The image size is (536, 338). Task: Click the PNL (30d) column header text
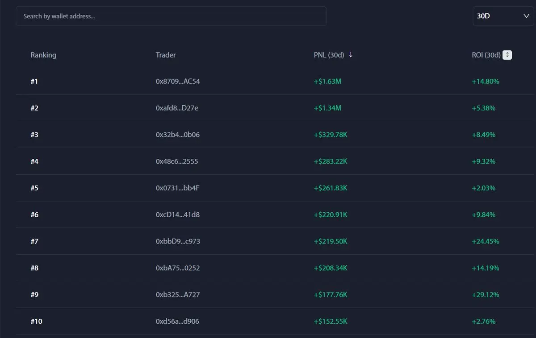point(329,55)
